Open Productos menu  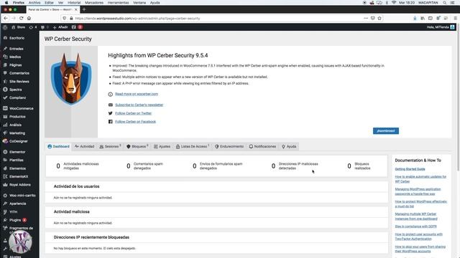click(x=17, y=116)
